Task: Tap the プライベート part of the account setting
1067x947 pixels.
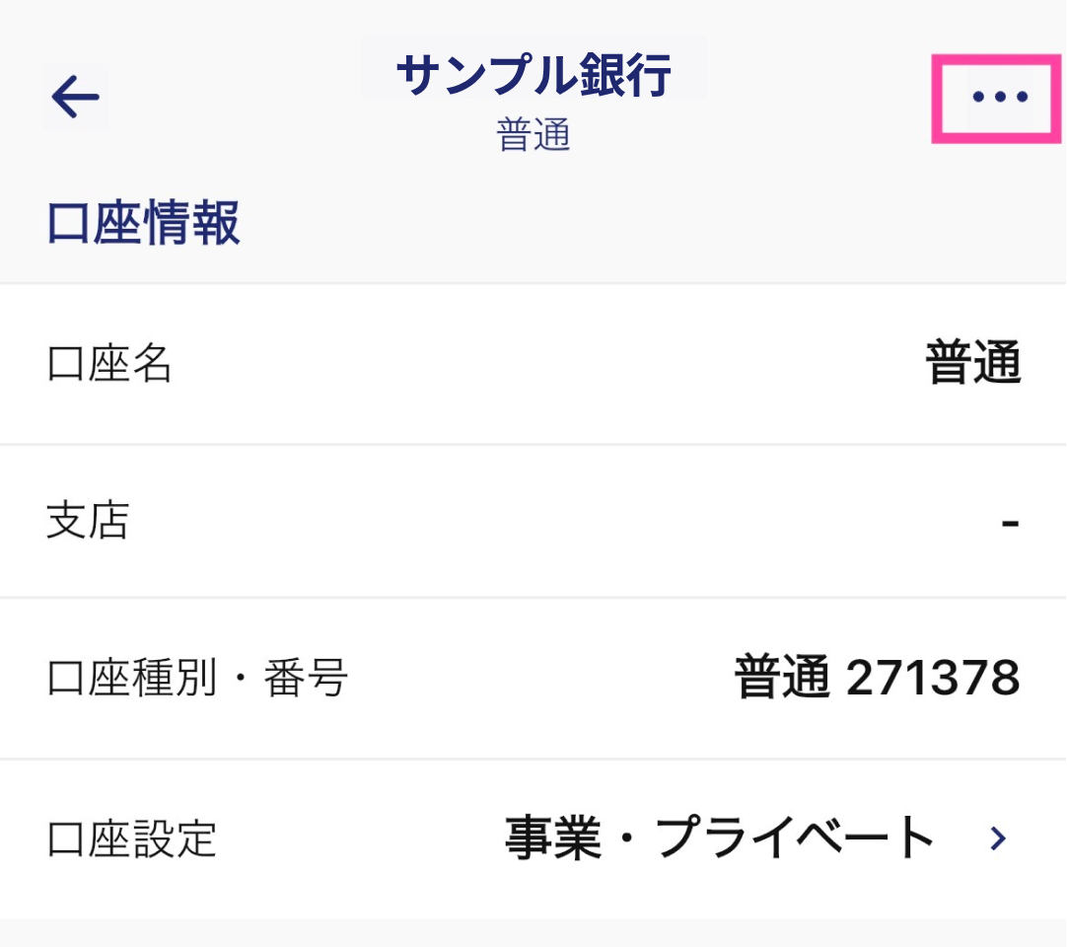Action: tap(794, 838)
